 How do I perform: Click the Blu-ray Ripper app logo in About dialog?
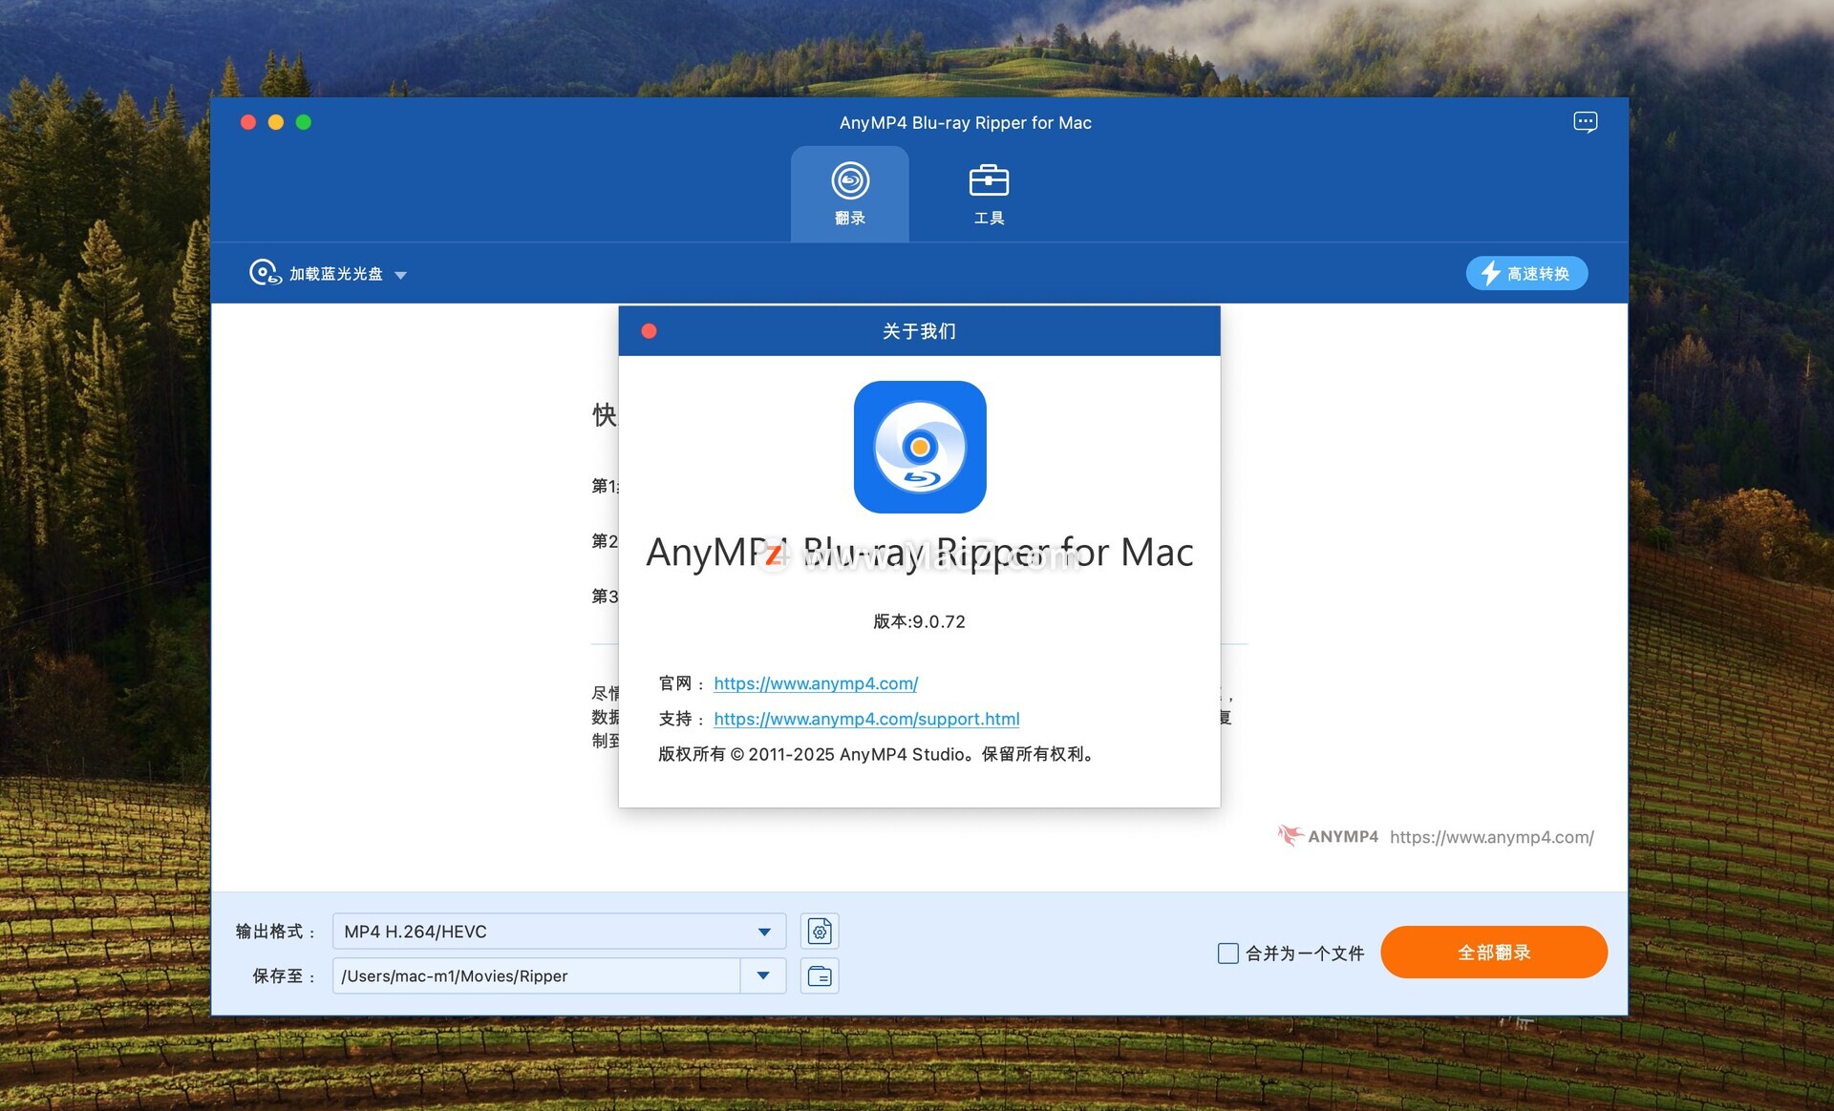(x=920, y=447)
